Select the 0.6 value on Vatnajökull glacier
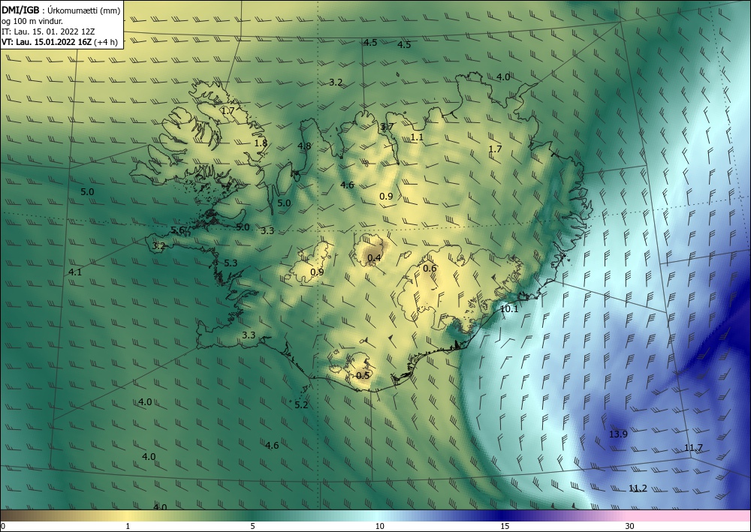The image size is (751, 532). 430,269
